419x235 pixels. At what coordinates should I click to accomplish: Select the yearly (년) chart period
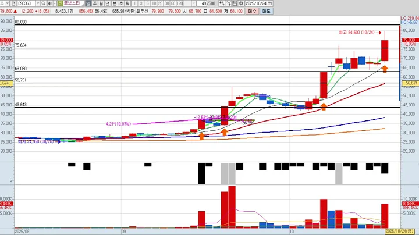pos(108,3)
